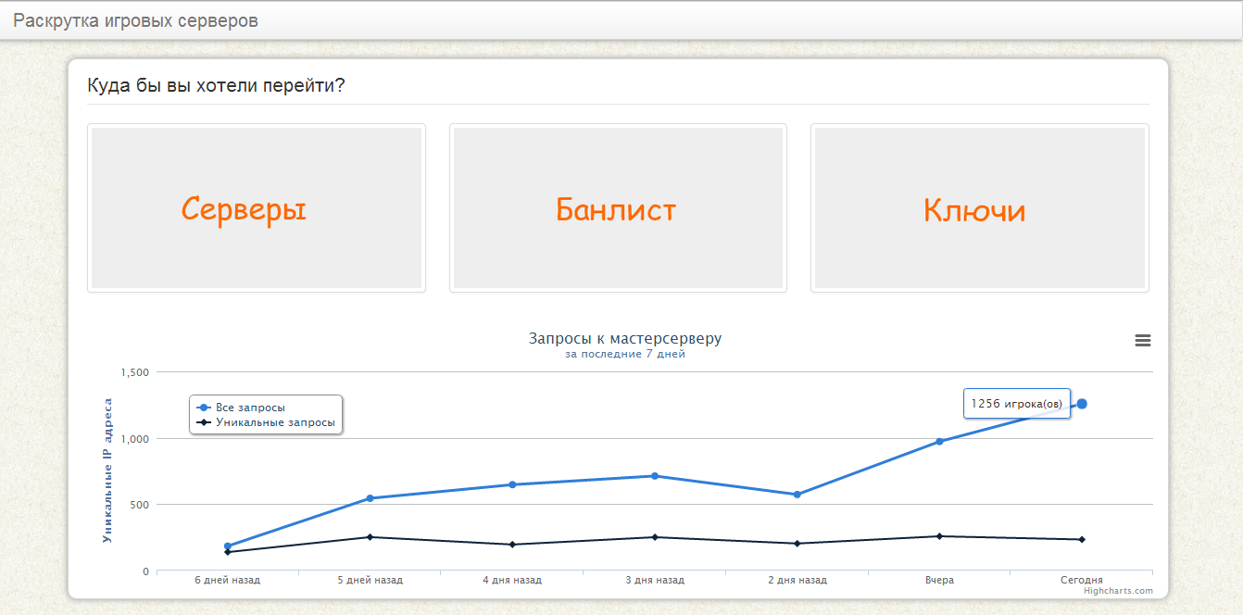The height and width of the screenshot is (615, 1243).
Task: Open the Серверы tile
Action: pyautogui.click(x=257, y=207)
